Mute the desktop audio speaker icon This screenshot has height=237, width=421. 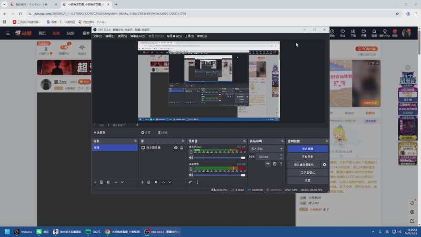[x=191, y=175]
